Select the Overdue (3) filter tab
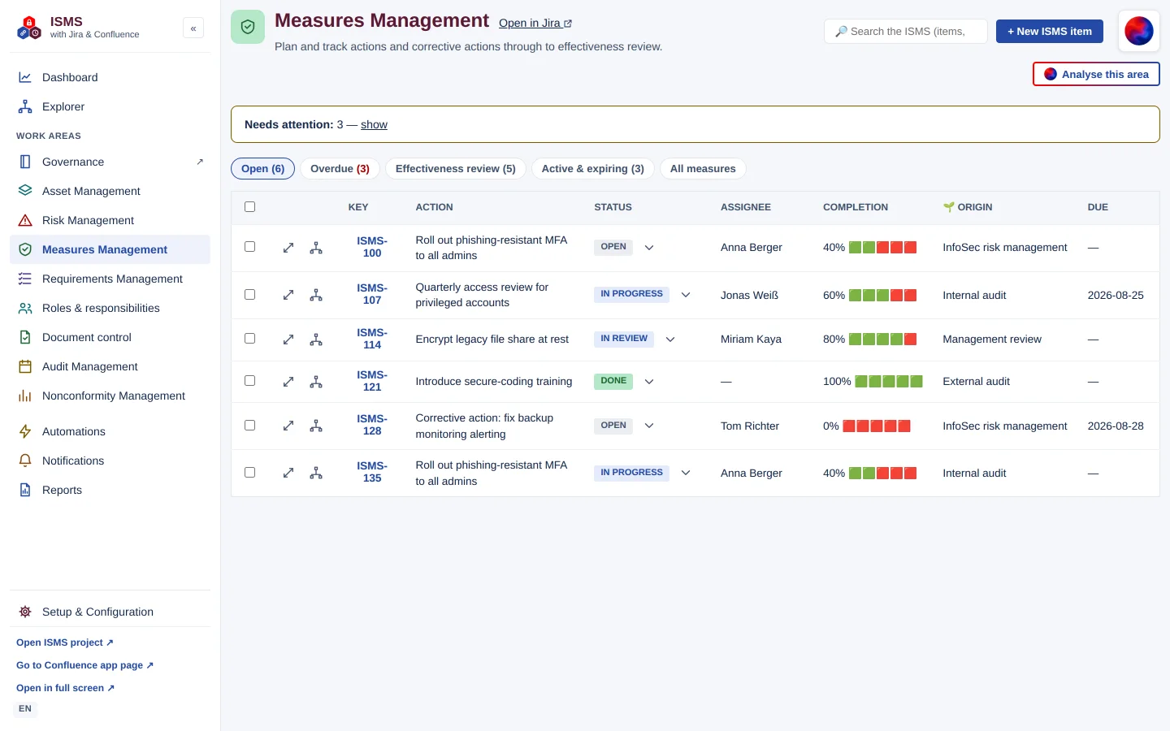 point(340,169)
